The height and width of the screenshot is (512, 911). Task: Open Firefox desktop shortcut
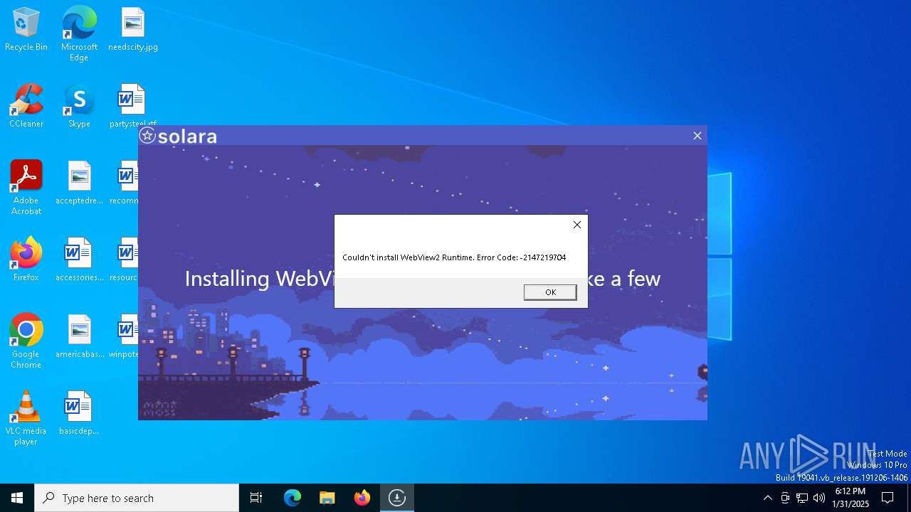click(26, 260)
